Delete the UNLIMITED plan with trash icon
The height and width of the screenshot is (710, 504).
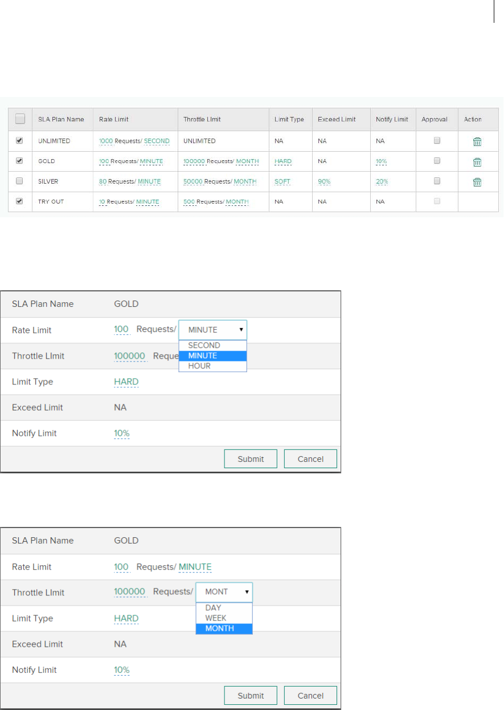point(477,141)
